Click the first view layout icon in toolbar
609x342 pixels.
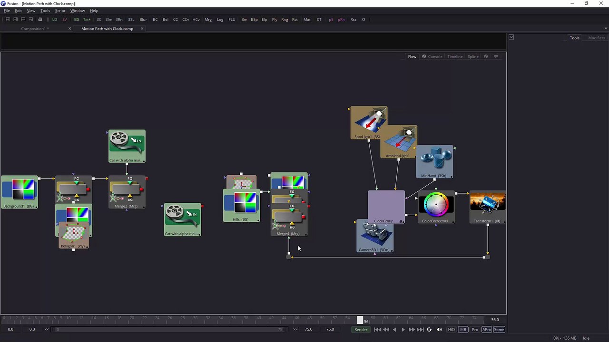point(8,19)
